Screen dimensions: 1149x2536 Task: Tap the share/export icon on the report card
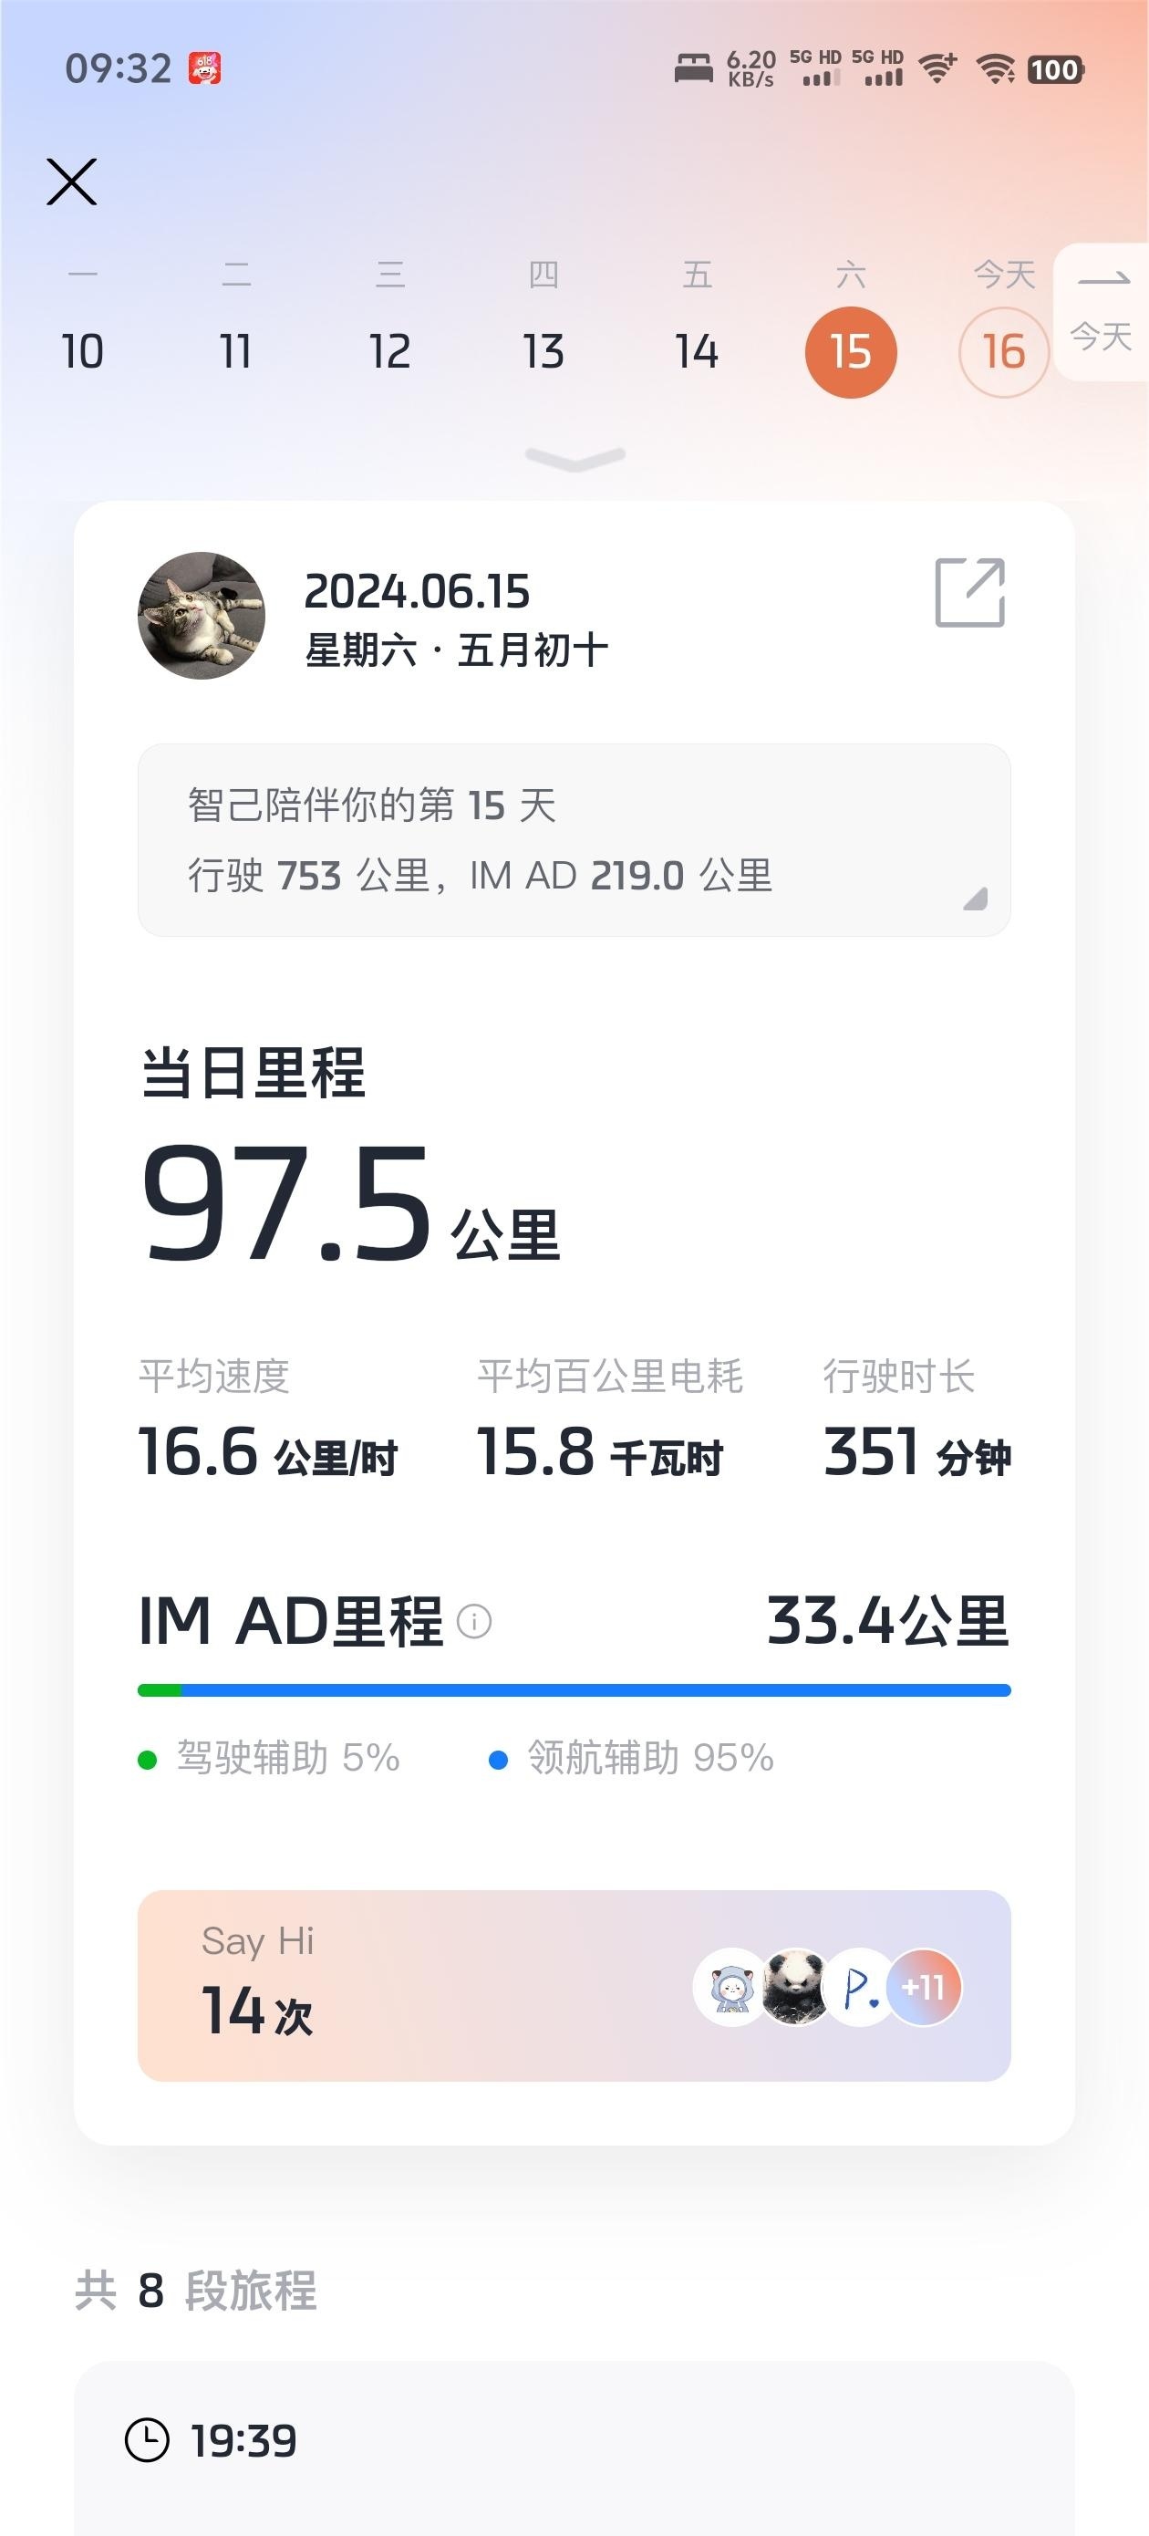970,592
